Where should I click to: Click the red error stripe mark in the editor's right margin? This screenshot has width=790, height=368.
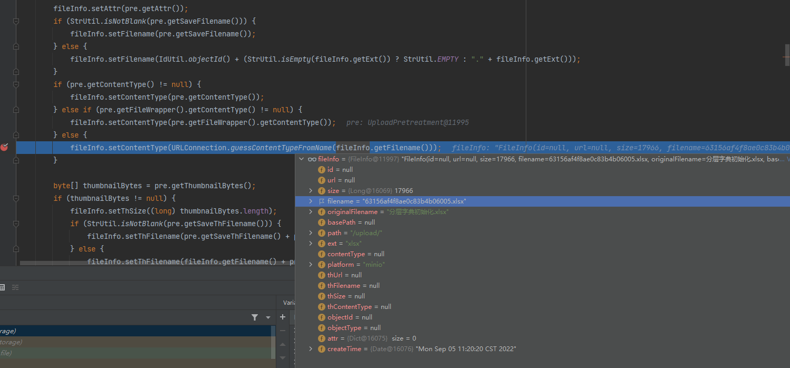(x=786, y=57)
